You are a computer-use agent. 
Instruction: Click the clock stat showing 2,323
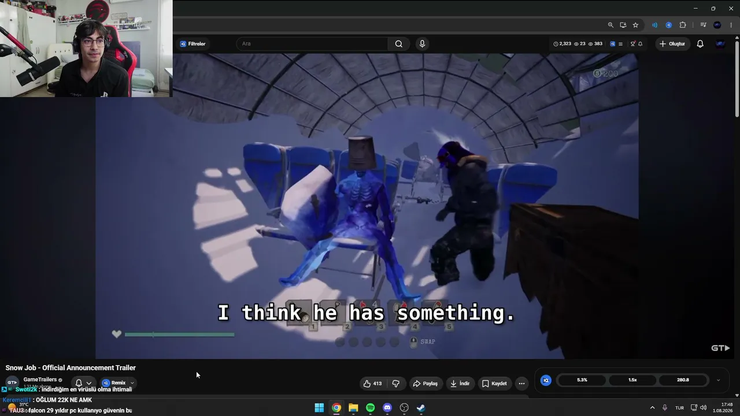(562, 44)
